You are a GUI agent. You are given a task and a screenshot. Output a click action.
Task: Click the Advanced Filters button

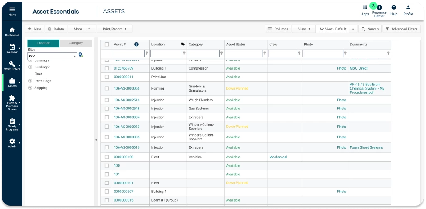tap(401, 29)
